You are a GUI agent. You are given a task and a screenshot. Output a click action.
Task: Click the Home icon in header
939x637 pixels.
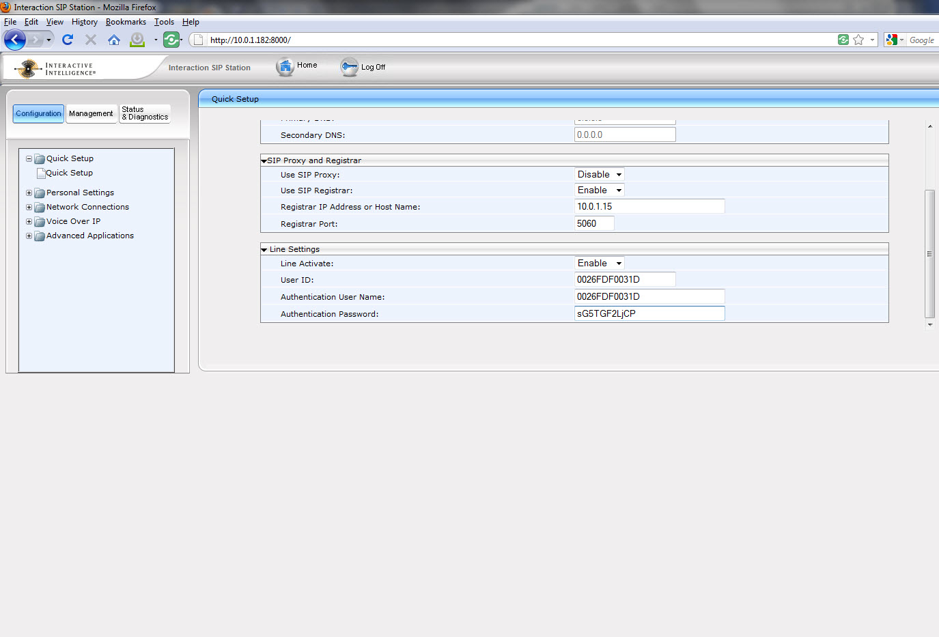click(x=285, y=67)
